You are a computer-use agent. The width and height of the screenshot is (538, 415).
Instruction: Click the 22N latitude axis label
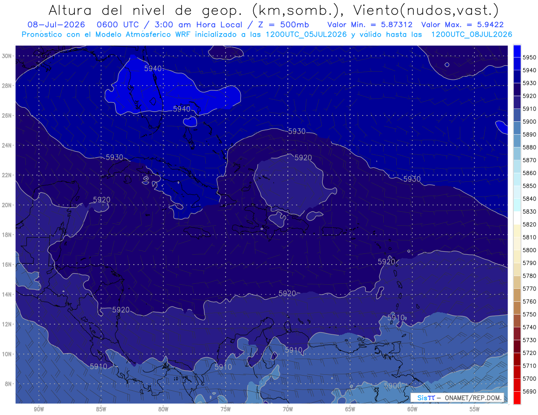7,175
